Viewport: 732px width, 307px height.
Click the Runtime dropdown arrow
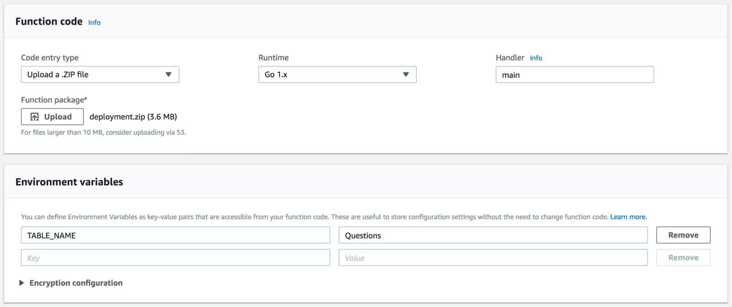406,74
